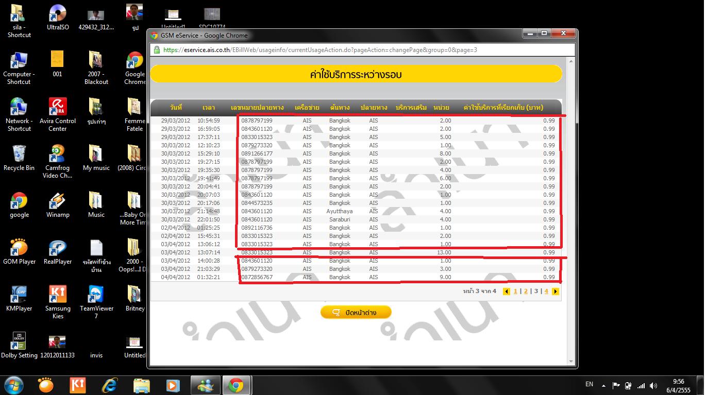The image size is (706, 395).
Task: Click number 0891266177 in the table
Action: coord(257,153)
